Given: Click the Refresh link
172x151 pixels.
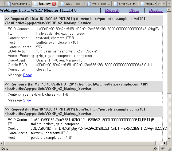Looking at the screenshot, I should 112,10.
